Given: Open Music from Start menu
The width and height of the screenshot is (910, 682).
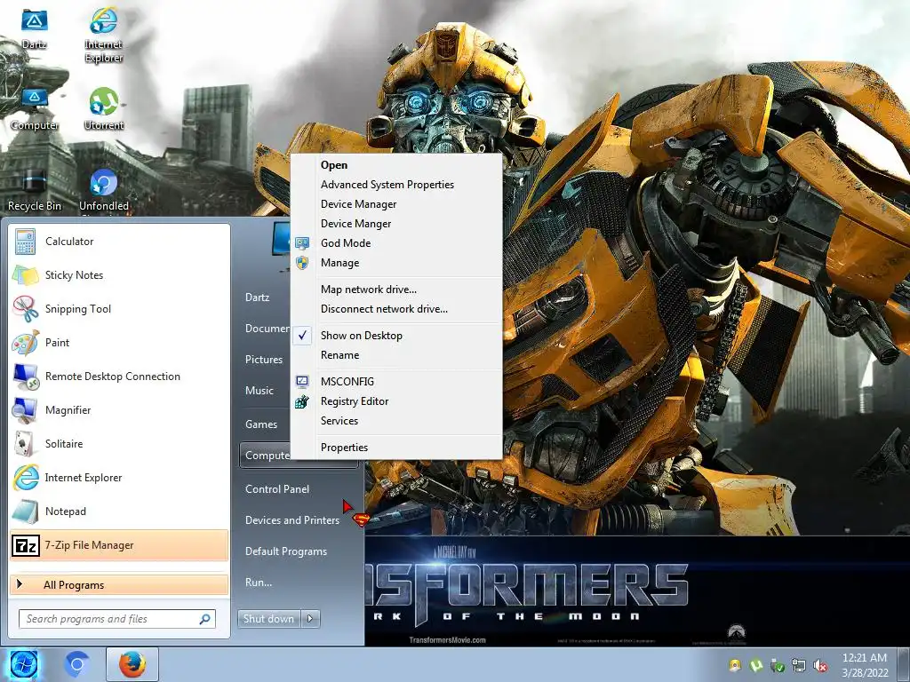Looking at the screenshot, I should pos(259,391).
